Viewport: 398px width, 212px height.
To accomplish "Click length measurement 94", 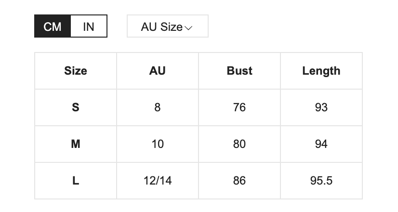I will pyautogui.click(x=321, y=144).
